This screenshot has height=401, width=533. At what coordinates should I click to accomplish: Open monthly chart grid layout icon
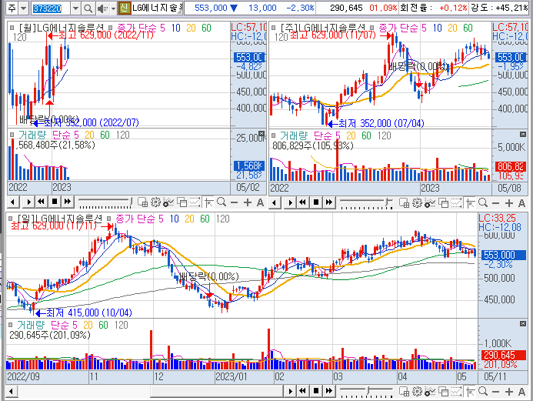[x=143, y=202]
